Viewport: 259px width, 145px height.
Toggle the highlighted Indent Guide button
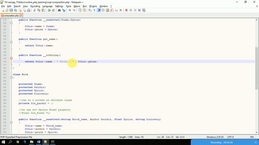click(x=99, y=10)
